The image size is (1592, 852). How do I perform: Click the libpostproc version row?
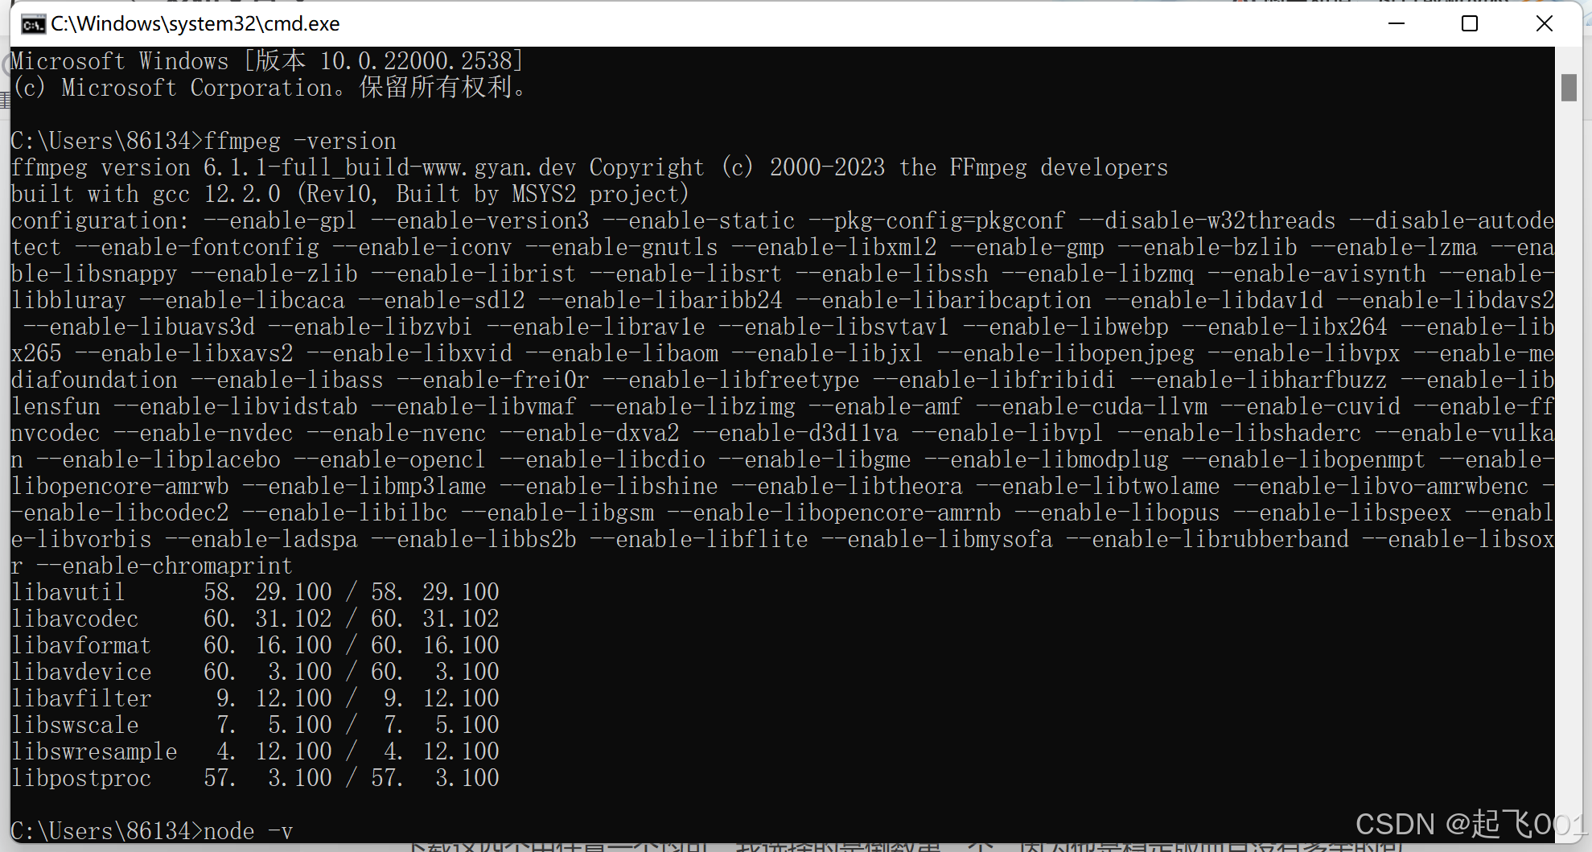click(x=255, y=778)
